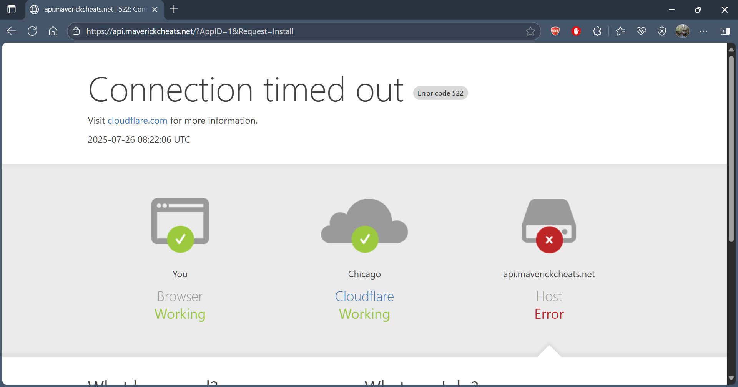
Task: Click the Error code 522 badge
Action: coord(440,93)
